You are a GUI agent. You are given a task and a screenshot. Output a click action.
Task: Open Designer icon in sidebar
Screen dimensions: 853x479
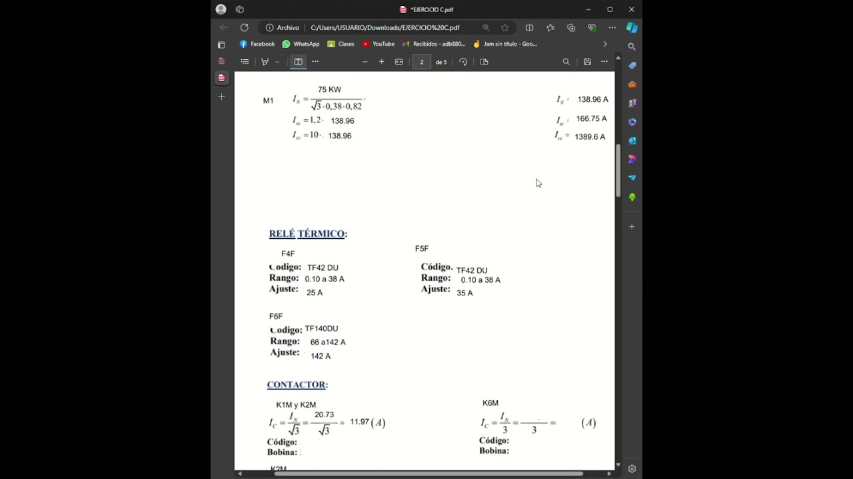[632, 159]
